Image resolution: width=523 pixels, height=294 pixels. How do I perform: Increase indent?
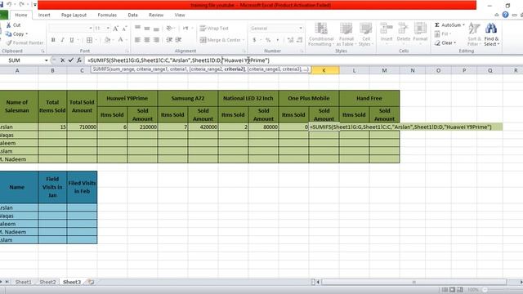[x=178, y=40]
